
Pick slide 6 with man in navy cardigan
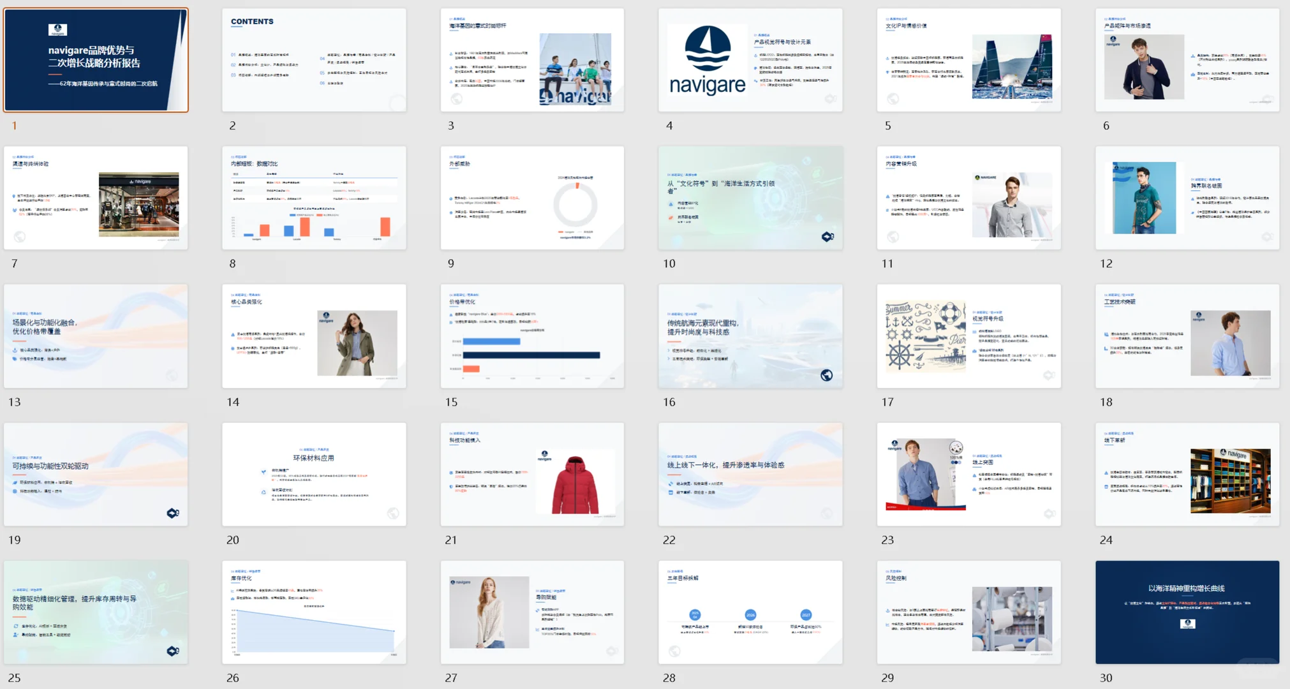[1187, 60]
